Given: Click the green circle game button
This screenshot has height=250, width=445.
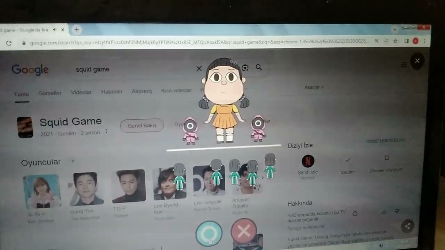Looking at the screenshot, I should coord(209,234).
